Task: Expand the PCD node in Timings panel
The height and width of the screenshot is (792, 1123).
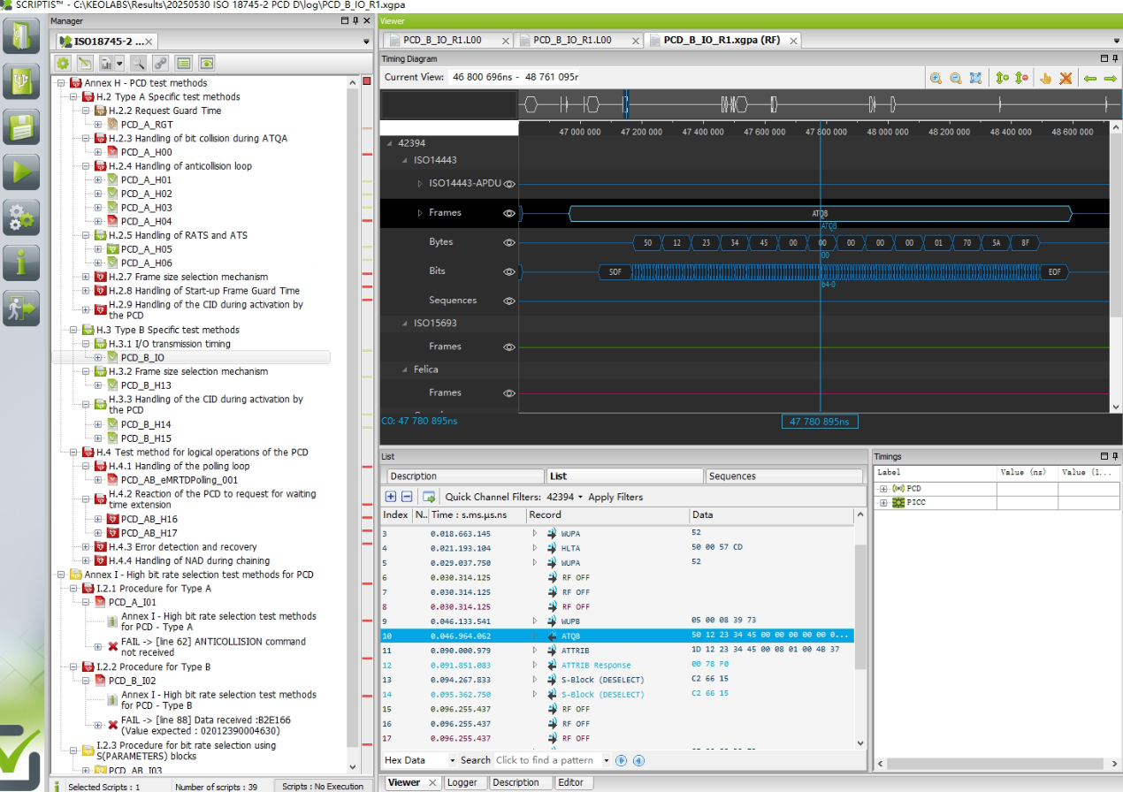Action: click(x=882, y=489)
